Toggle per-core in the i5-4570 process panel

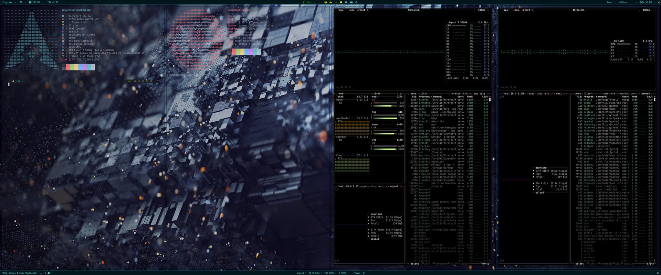point(610,93)
